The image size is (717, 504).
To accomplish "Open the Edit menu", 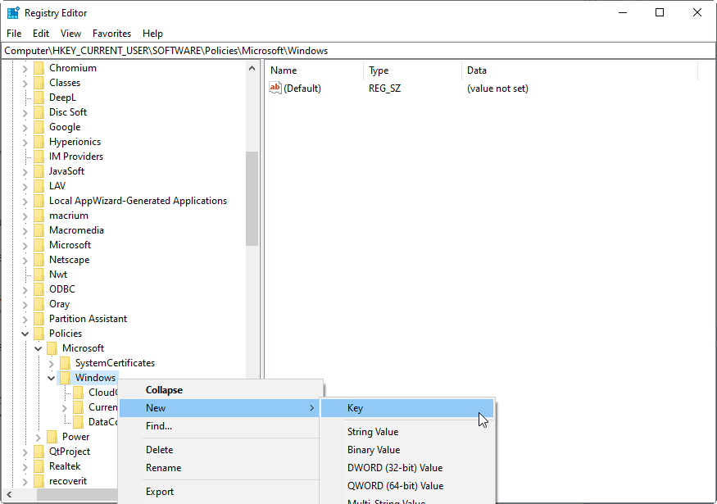I will tap(41, 34).
